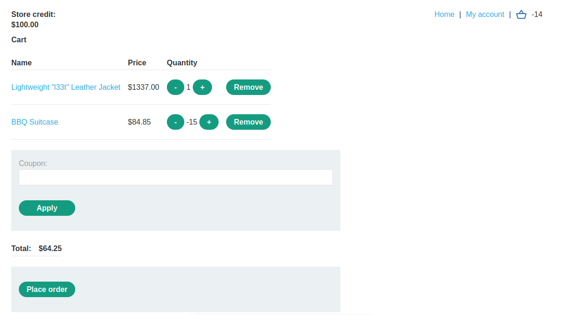This screenshot has height=315, width=574.
Task: Remove the BBQ Suitcase from the cart
Action: (248, 122)
